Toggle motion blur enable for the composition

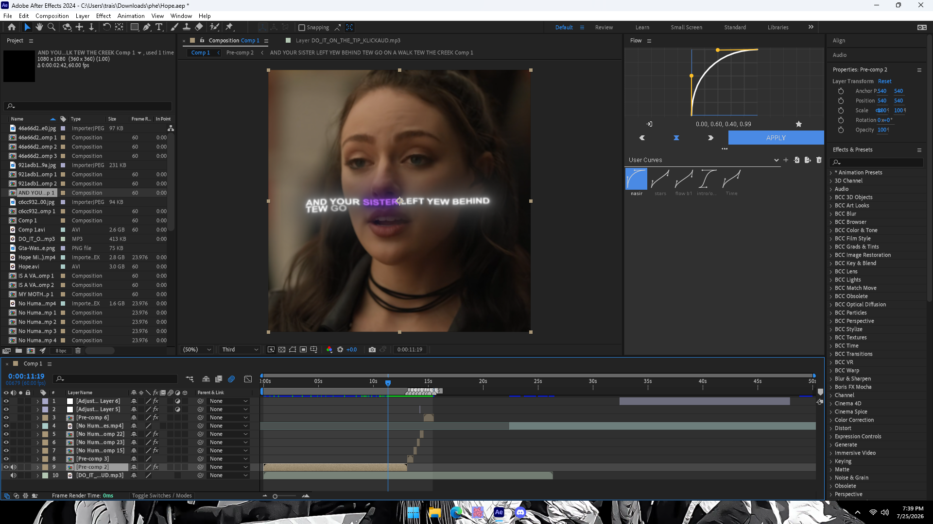tap(231, 378)
